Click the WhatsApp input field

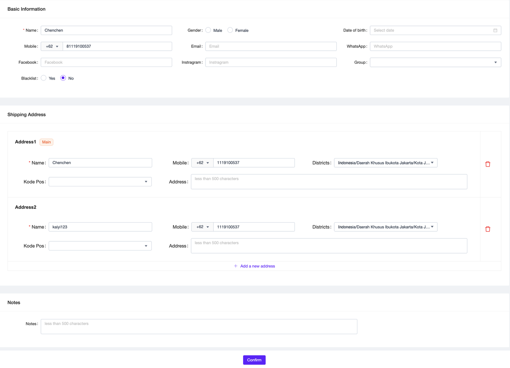coord(435,46)
